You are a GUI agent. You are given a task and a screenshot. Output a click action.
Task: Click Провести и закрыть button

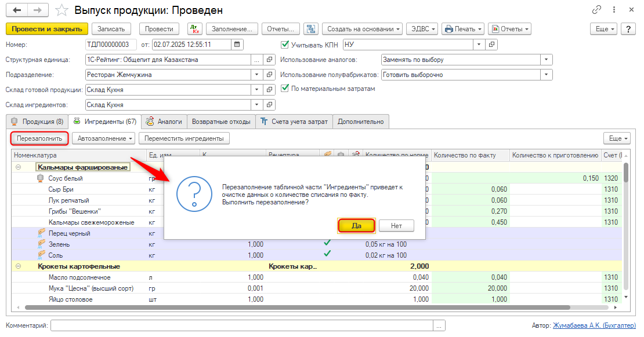47,29
